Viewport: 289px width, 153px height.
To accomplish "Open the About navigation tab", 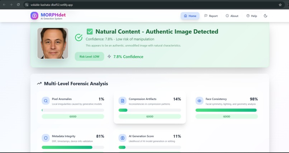I will [x=232, y=16].
